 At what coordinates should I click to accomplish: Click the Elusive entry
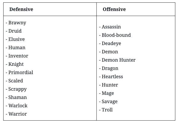tap(15, 39)
